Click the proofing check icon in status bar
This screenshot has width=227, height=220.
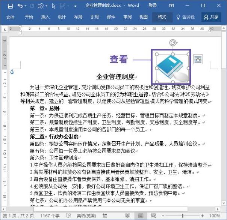68,216
